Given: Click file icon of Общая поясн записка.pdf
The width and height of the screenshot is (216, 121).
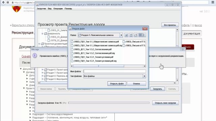Looking at the screenshot, I should 72,42.
